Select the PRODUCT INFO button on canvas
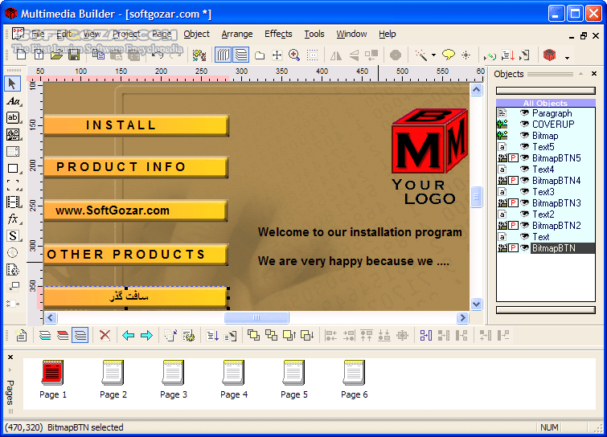The image size is (607, 437). [x=136, y=167]
